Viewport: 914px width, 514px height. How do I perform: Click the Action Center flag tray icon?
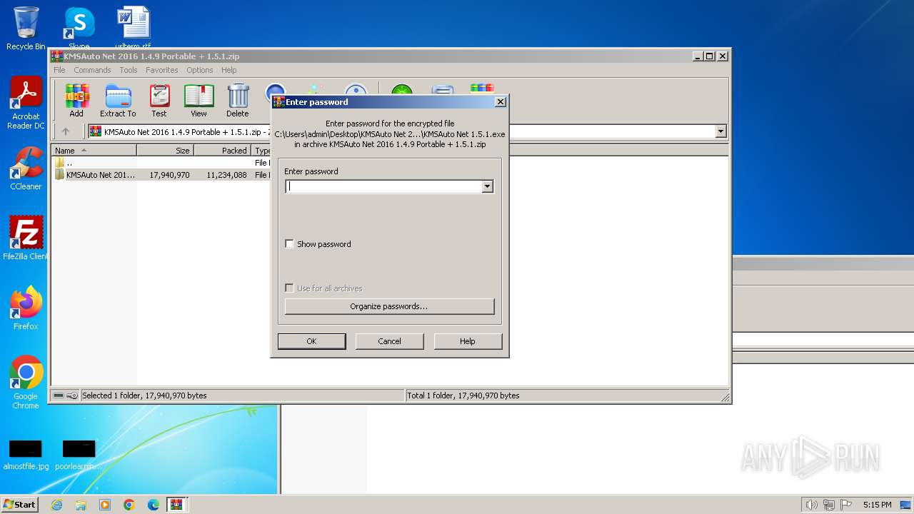[x=846, y=505]
